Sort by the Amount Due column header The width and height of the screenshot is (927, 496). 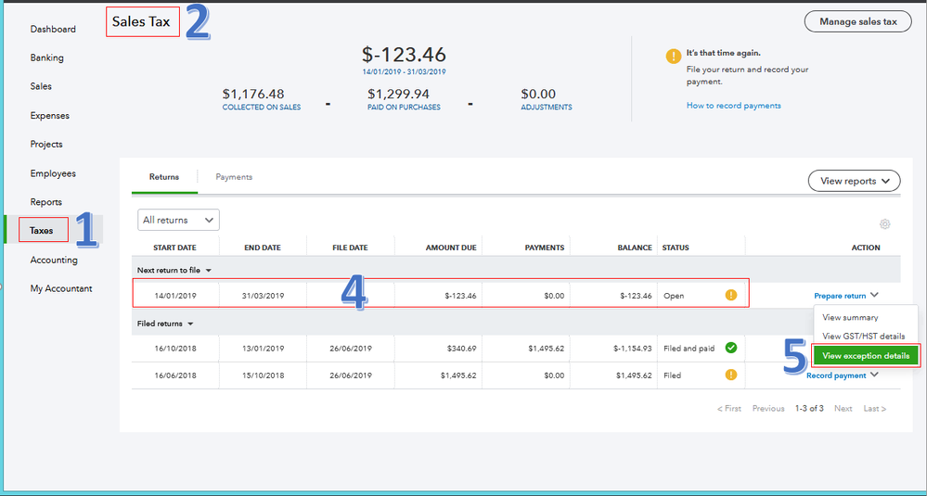pyautogui.click(x=450, y=248)
